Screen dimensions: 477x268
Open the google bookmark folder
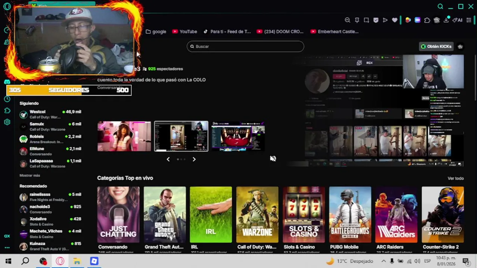(x=156, y=32)
